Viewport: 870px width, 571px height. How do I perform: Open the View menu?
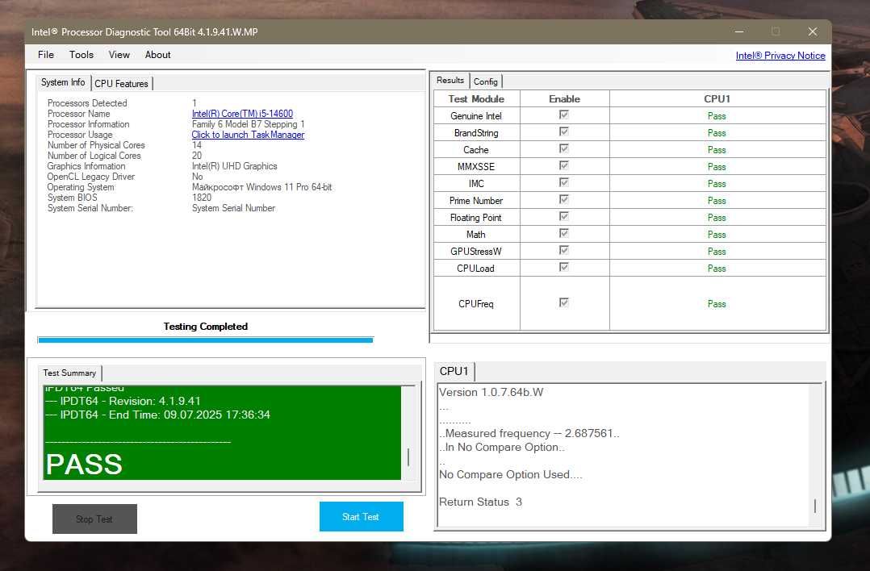tap(119, 54)
